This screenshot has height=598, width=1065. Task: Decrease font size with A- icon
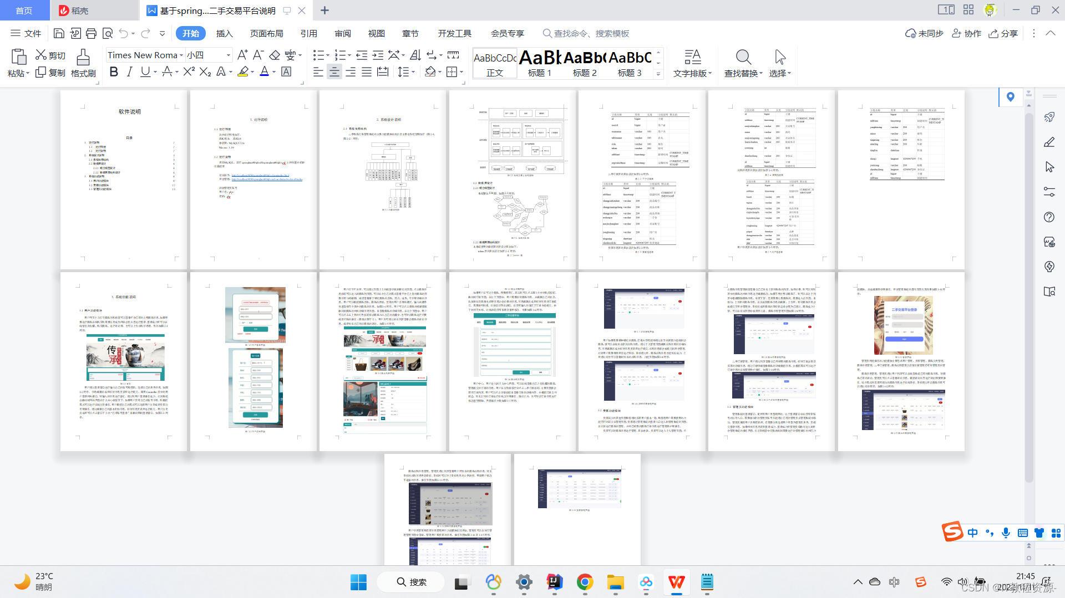coord(258,55)
